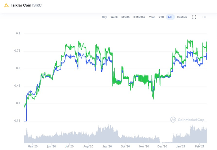Click the Sep '20 axis label

107,146
